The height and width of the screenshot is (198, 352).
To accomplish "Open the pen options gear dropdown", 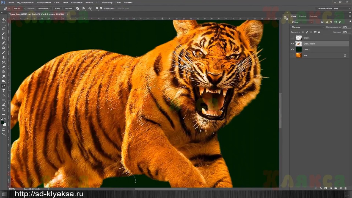I will pos(97,9).
